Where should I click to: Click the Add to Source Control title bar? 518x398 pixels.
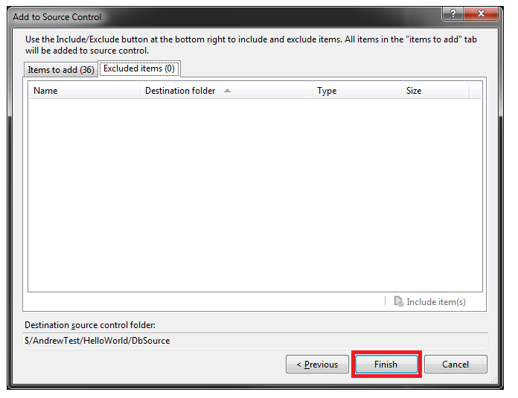coord(223,16)
